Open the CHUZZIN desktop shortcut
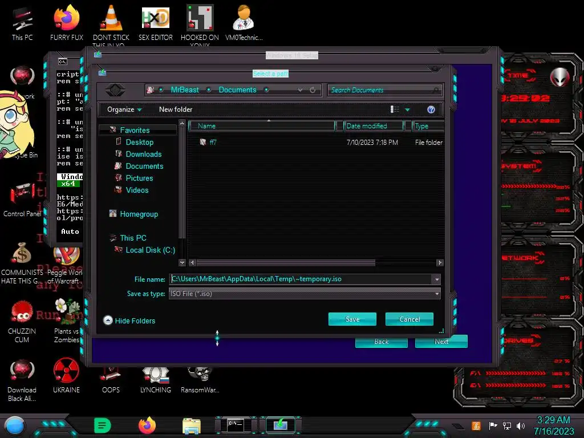This screenshot has height=438, width=584. 22,322
